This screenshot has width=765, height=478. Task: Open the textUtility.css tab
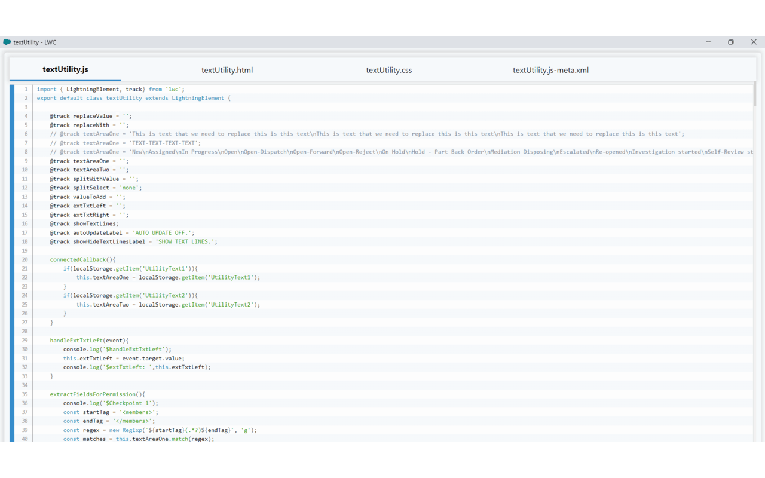[389, 70]
